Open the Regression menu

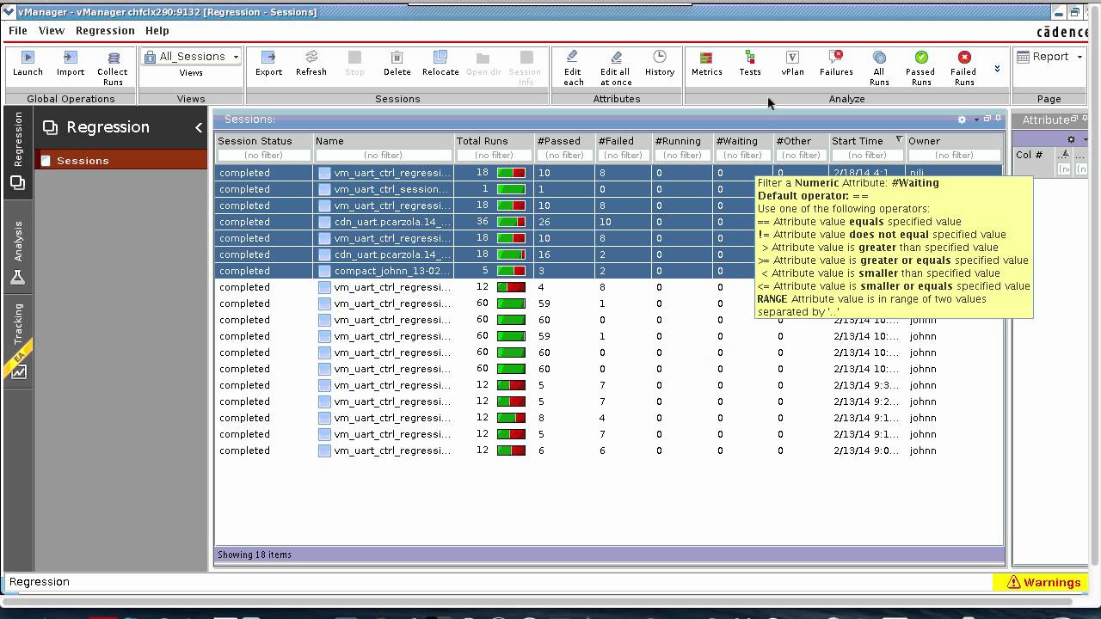pos(105,30)
